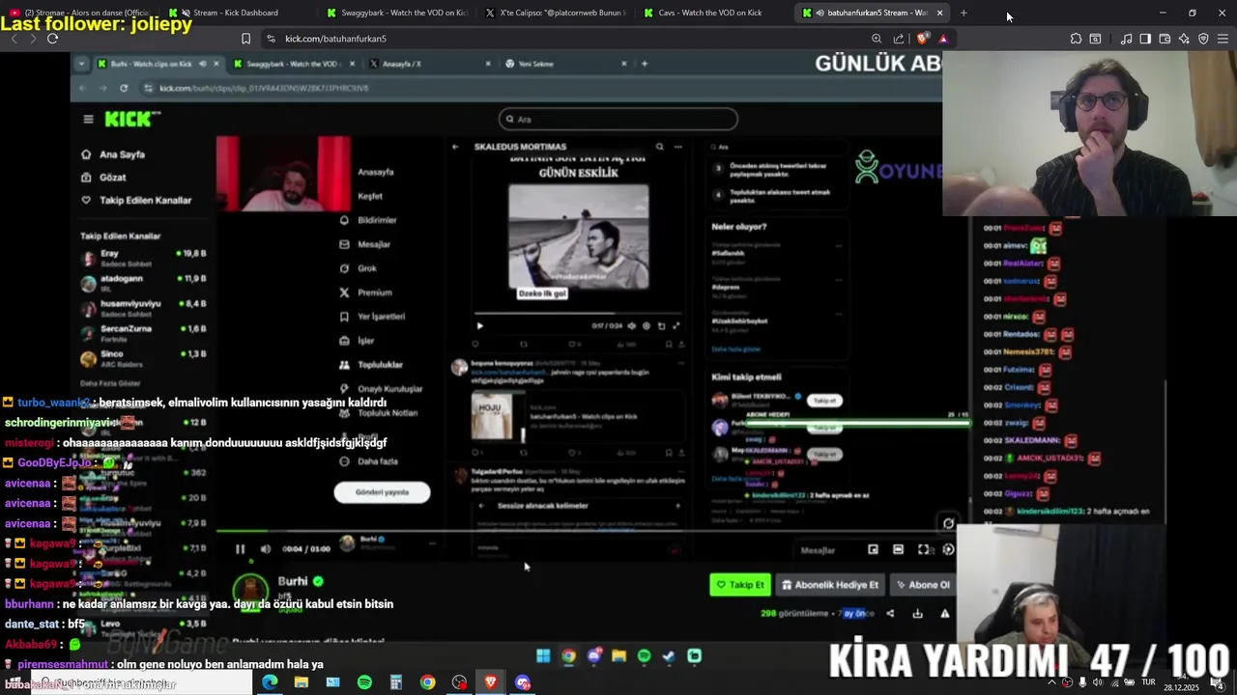The width and height of the screenshot is (1237, 695).
Task: Open Spotify from the Windows taskbar
Action: [364, 682]
